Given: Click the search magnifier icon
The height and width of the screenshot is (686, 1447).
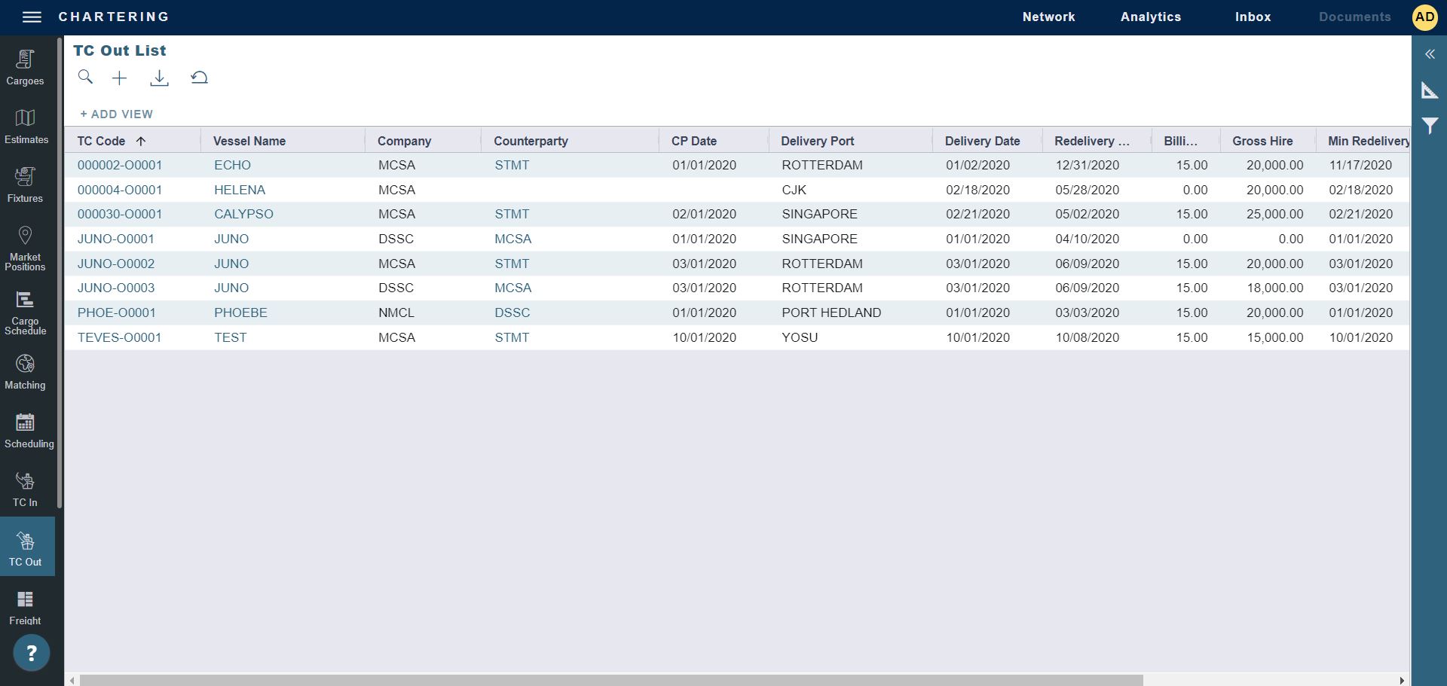Looking at the screenshot, I should coord(85,78).
